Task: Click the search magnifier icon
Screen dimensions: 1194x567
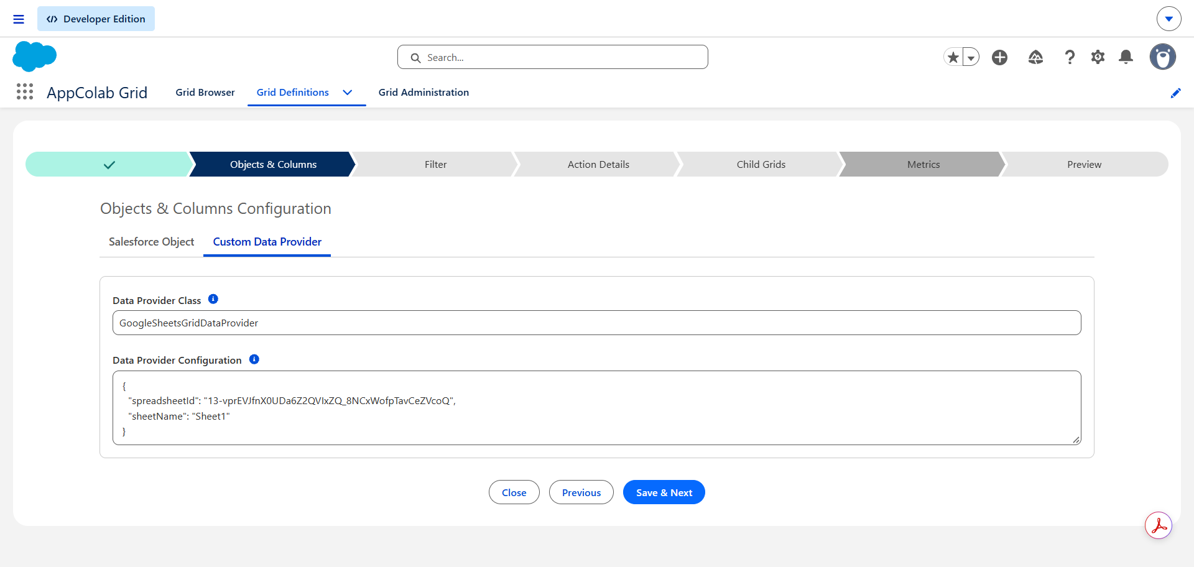Action: point(415,58)
